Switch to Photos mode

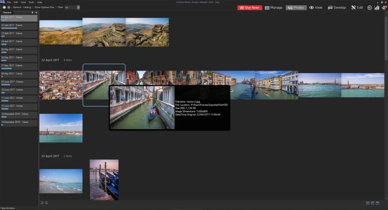click(x=296, y=8)
